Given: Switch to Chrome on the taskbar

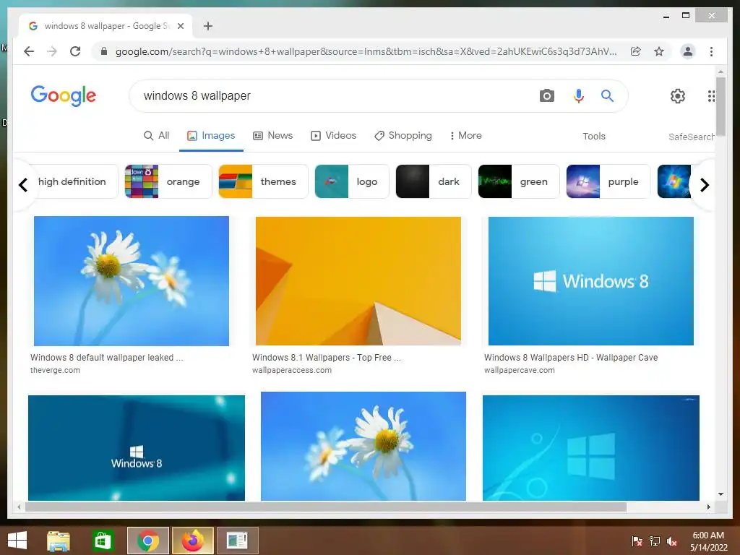Looking at the screenshot, I should pos(148,541).
